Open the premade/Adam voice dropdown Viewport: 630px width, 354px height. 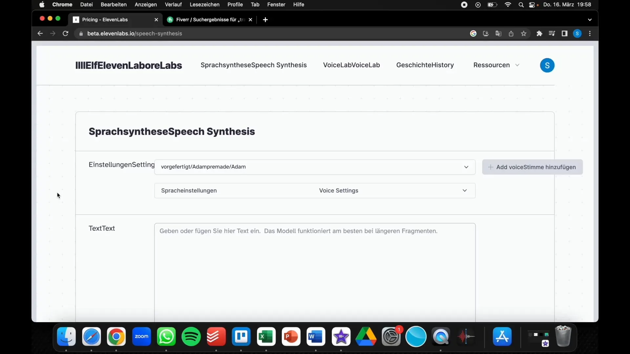(x=315, y=167)
